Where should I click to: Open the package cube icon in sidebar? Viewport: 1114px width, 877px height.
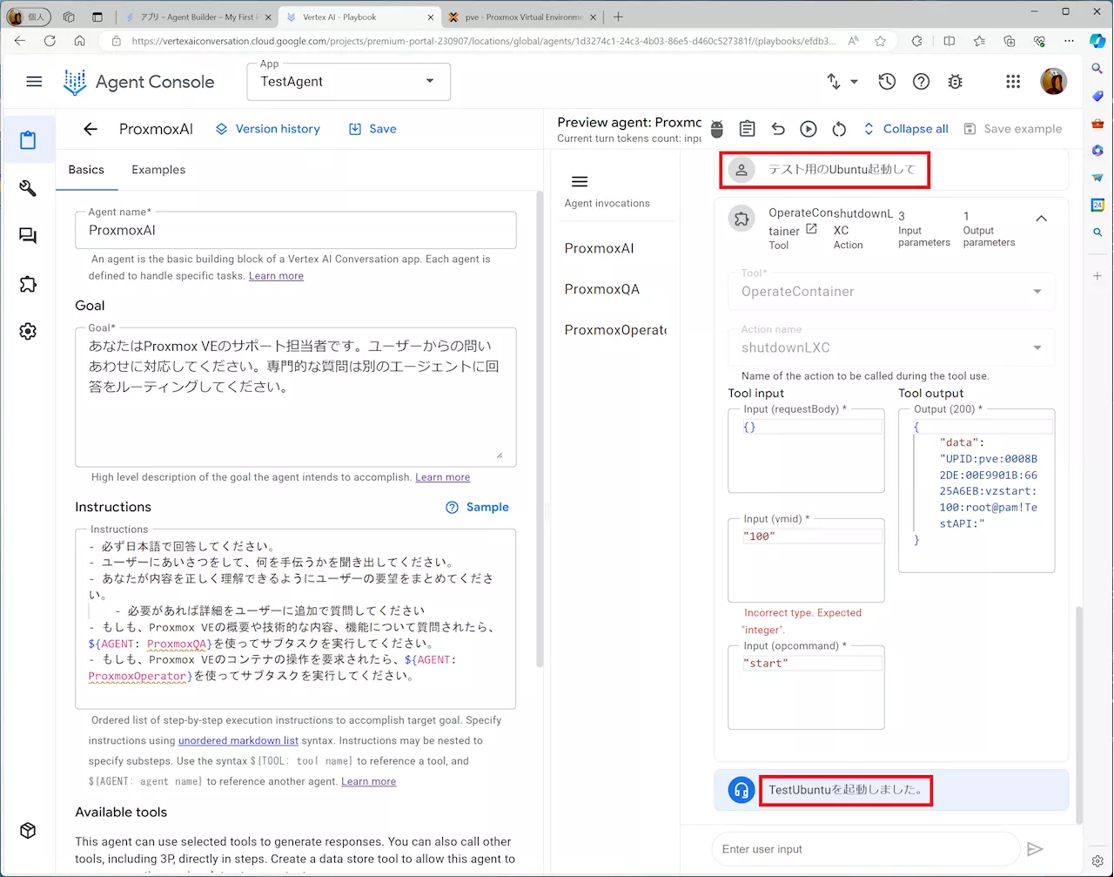tap(28, 830)
